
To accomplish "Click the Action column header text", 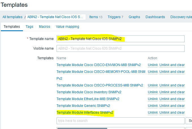I will pyautogui.click(x=152, y=58).
